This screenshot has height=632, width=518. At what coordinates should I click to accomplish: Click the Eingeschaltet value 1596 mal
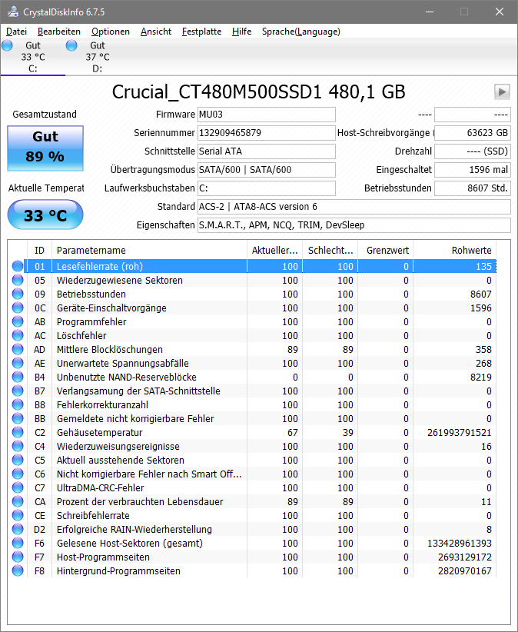click(473, 170)
